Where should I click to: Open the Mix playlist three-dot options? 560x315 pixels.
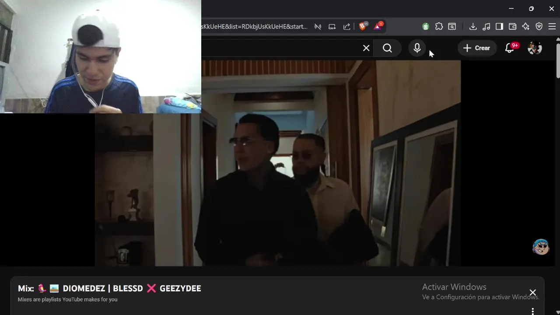532,311
